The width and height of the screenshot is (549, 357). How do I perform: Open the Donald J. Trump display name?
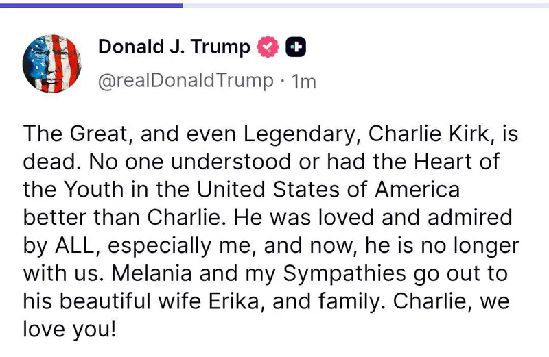174,47
